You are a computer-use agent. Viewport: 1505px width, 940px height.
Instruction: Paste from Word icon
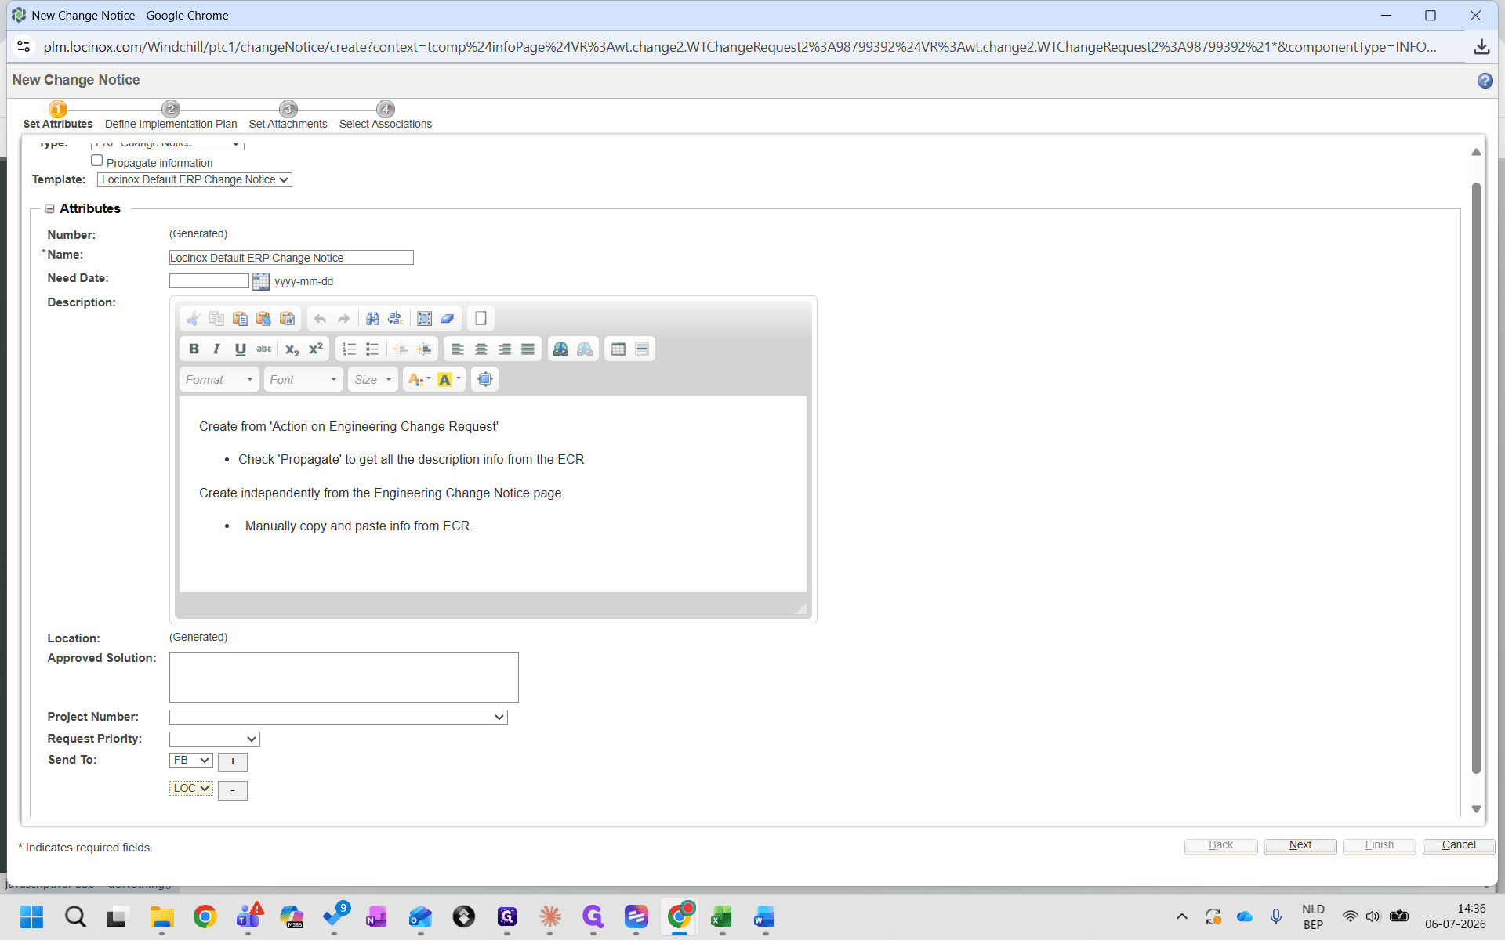pos(287,319)
